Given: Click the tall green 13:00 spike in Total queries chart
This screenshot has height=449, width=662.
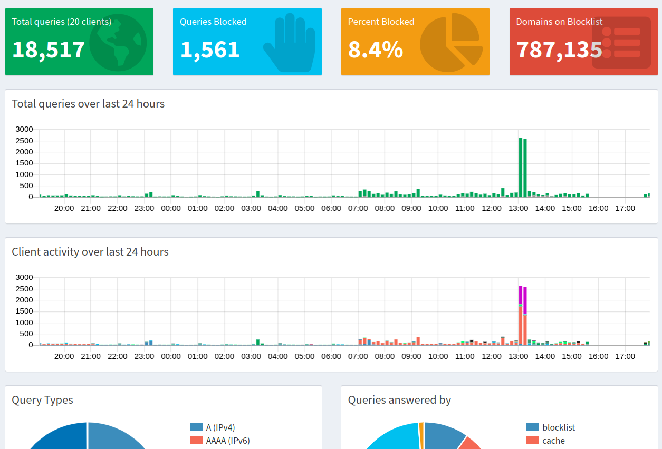Looking at the screenshot, I should tap(521, 167).
